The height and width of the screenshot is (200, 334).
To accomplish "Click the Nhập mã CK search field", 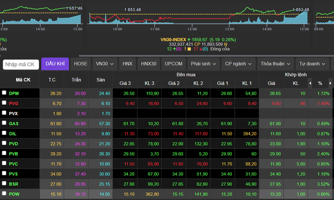I will click(21, 65).
